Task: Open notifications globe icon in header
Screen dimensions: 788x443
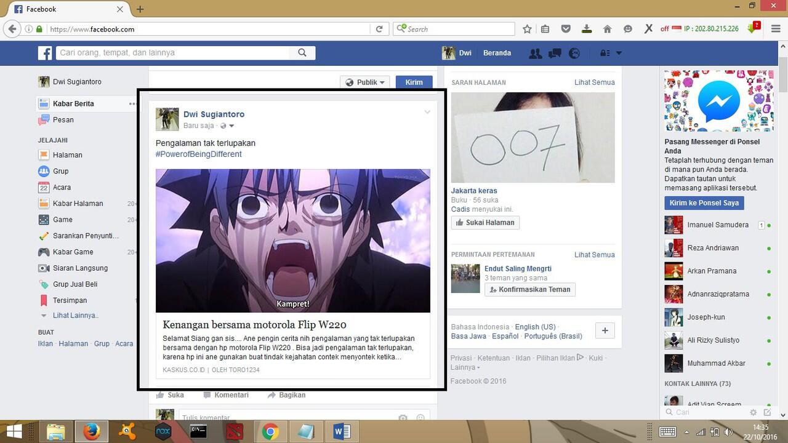Action: point(574,54)
